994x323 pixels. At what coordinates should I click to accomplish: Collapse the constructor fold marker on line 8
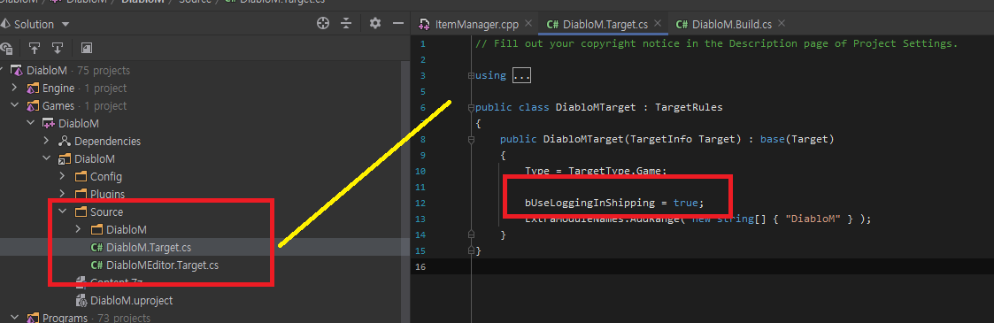[470, 139]
